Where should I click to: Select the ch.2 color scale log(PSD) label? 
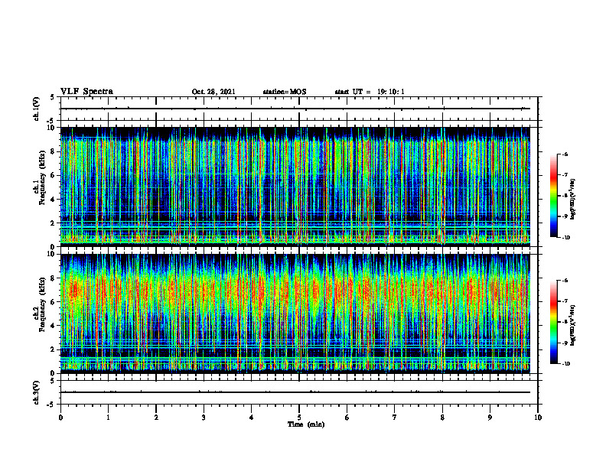pos(574,325)
